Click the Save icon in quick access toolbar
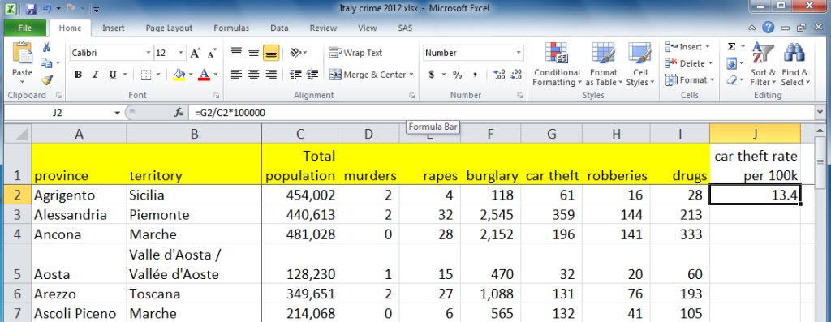Screen dimensions: 831x322 pos(31,8)
